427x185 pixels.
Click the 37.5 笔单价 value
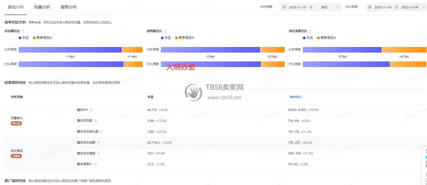point(150,164)
